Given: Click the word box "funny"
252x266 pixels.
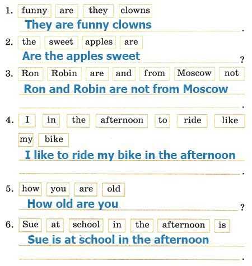Looking at the screenshot, I should (x=35, y=11).
